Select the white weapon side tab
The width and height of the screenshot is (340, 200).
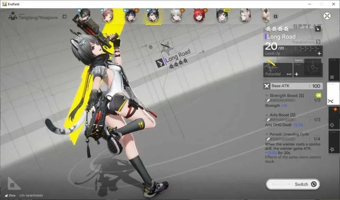[333, 94]
